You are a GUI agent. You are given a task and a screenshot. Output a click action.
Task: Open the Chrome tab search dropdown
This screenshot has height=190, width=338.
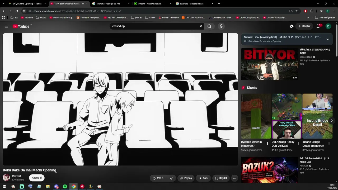click(x=4, y=4)
